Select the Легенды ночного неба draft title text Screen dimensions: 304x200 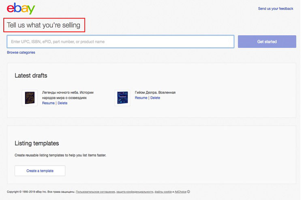pyautogui.click(x=68, y=95)
